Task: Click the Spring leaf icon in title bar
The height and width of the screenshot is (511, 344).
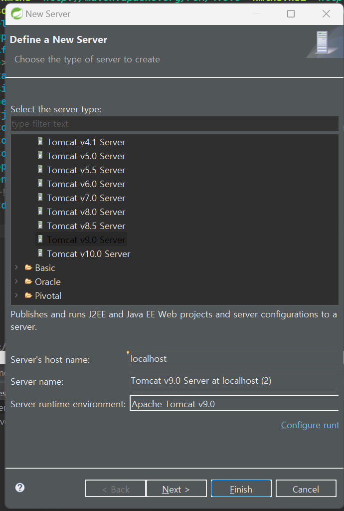Action: 16,13
